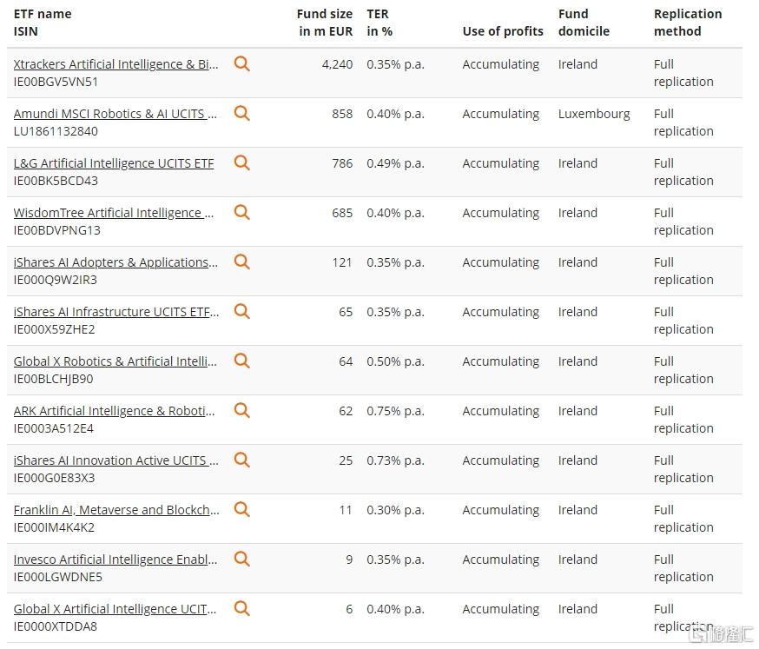Click the Replication method column header
This screenshot has width=759, height=649.
point(688,23)
